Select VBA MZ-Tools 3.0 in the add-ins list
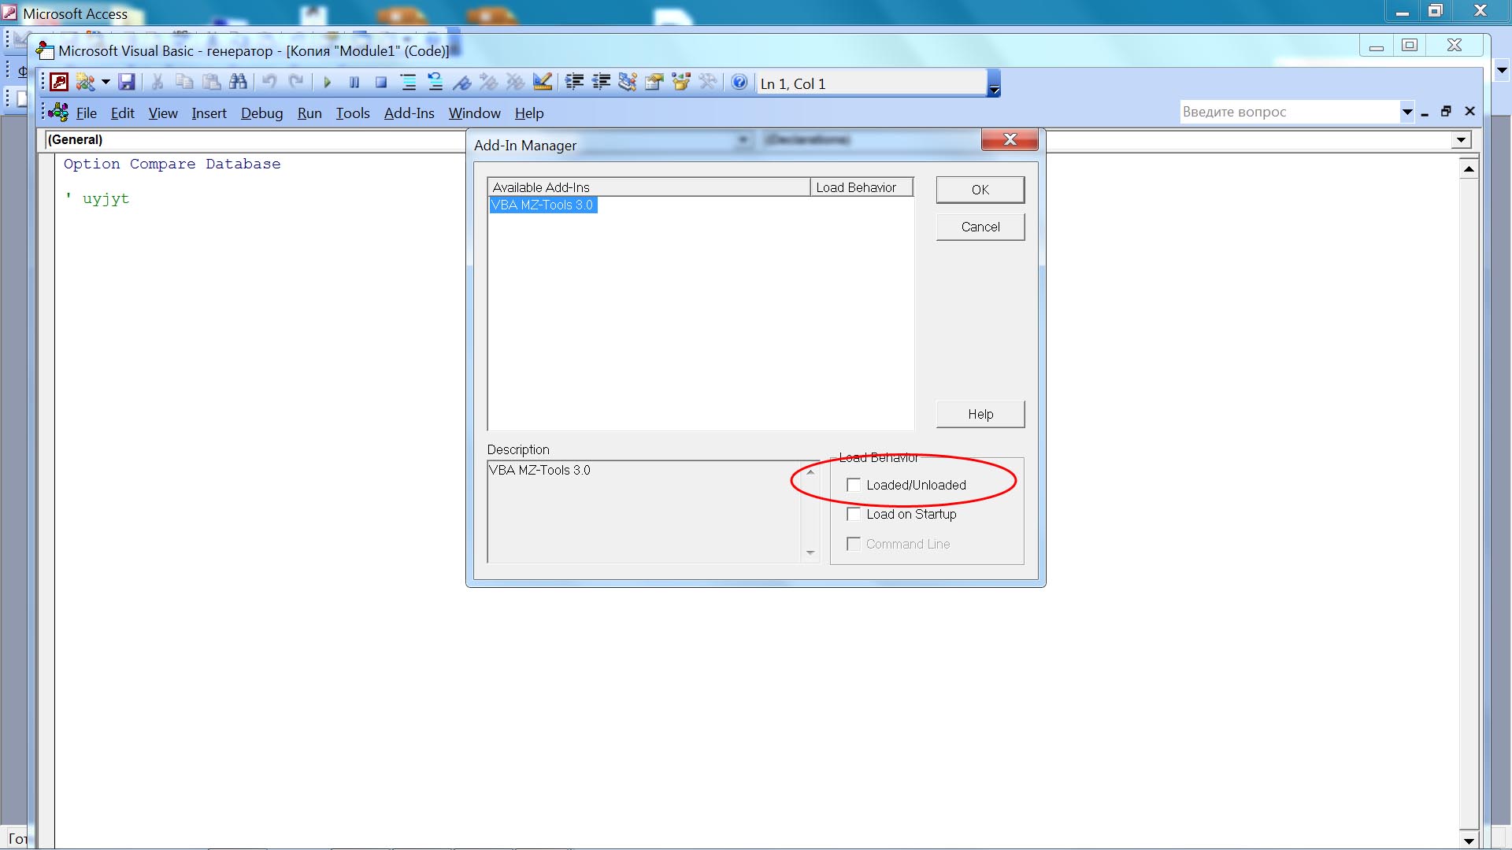Image resolution: width=1512 pixels, height=850 pixels. pos(543,205)
